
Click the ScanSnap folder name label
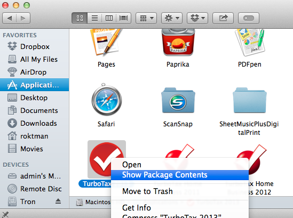178,124
